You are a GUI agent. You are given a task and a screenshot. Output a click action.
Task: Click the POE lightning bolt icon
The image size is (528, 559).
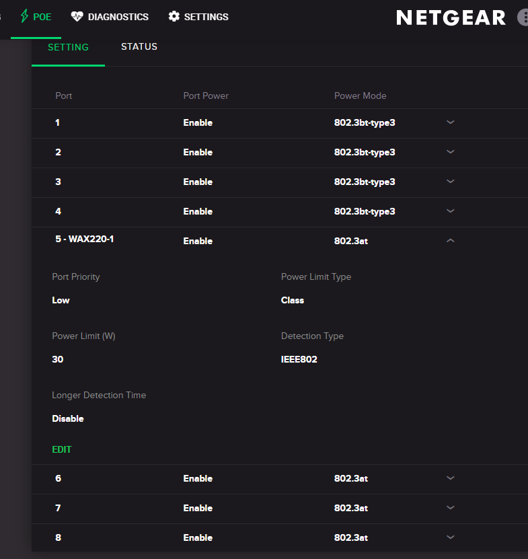point(24,16)
